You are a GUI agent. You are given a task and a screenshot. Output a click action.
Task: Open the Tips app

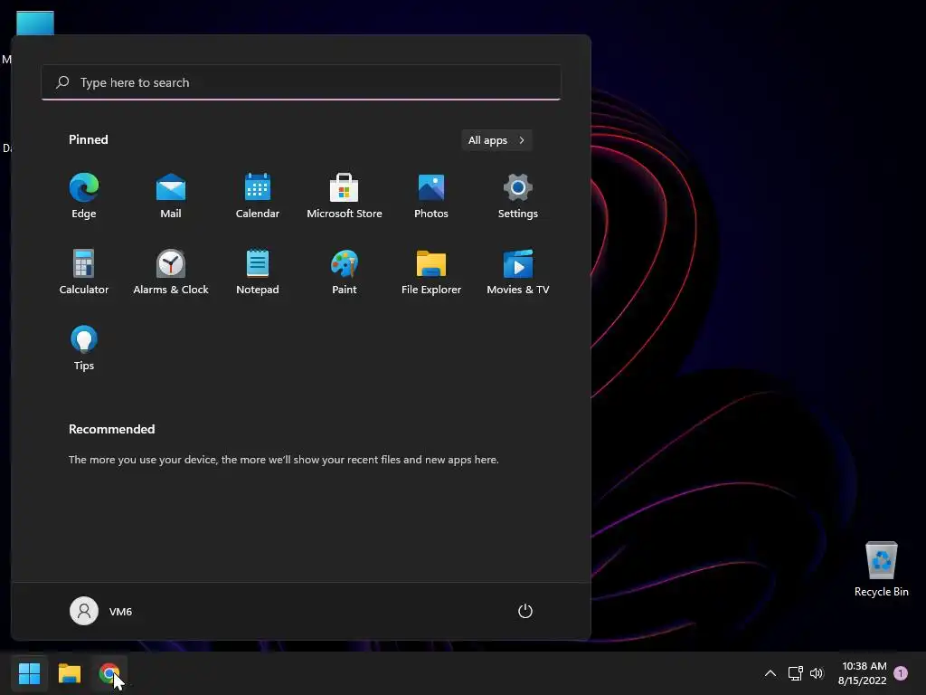click(x=84, y=348)
